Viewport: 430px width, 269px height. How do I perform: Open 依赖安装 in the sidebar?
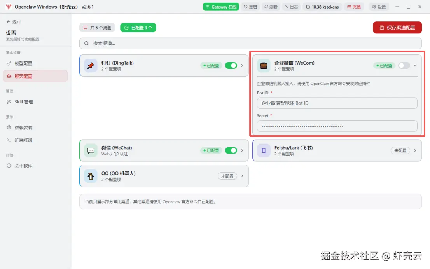pyautogui.click(x=35, y=128)
